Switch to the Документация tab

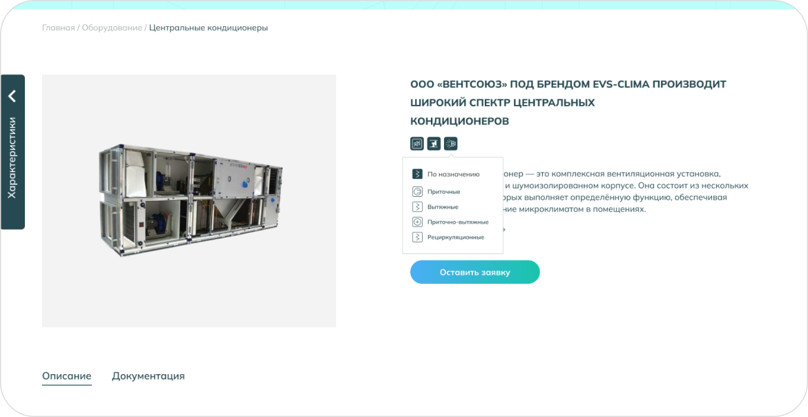click(x=148, y=376)
